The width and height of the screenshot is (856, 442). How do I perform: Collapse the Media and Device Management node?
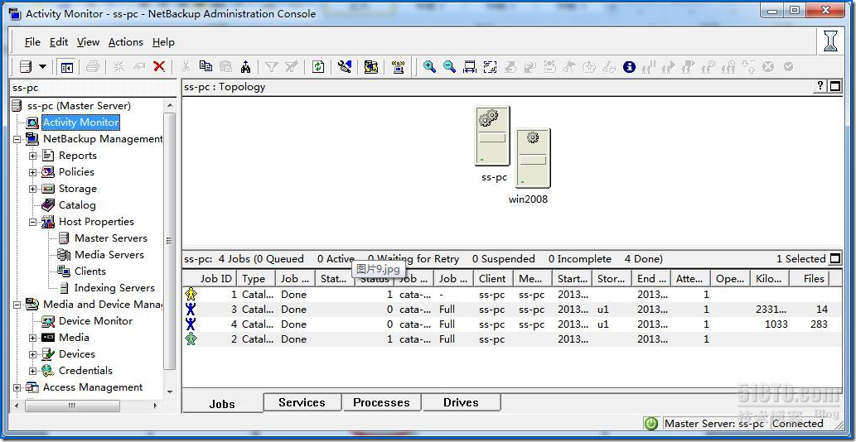[x=17, y=305]
